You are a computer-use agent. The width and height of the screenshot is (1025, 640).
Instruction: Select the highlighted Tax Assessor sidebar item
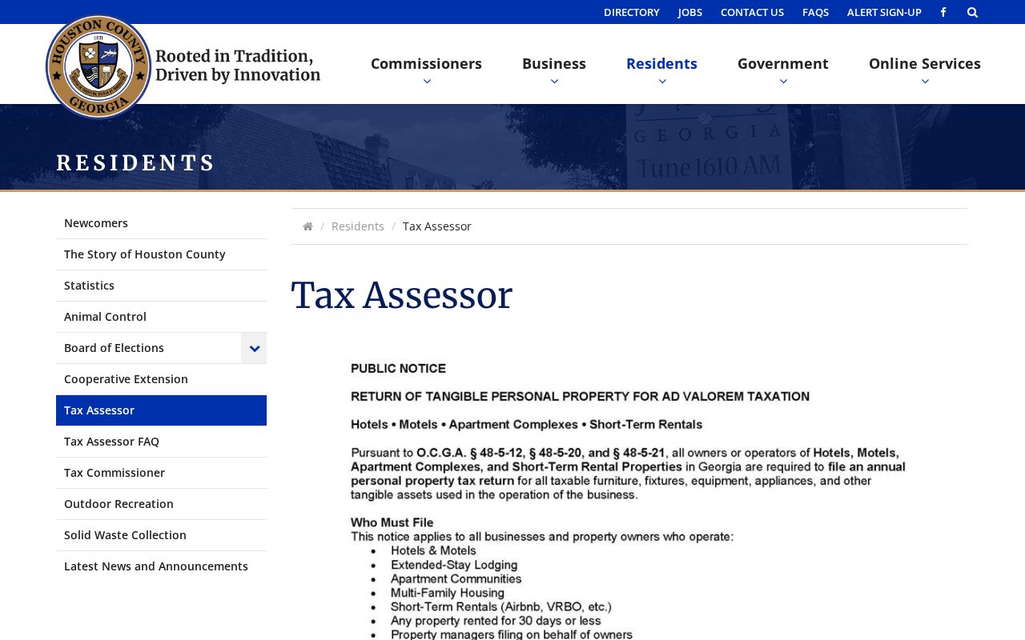[x=161, y=410]
